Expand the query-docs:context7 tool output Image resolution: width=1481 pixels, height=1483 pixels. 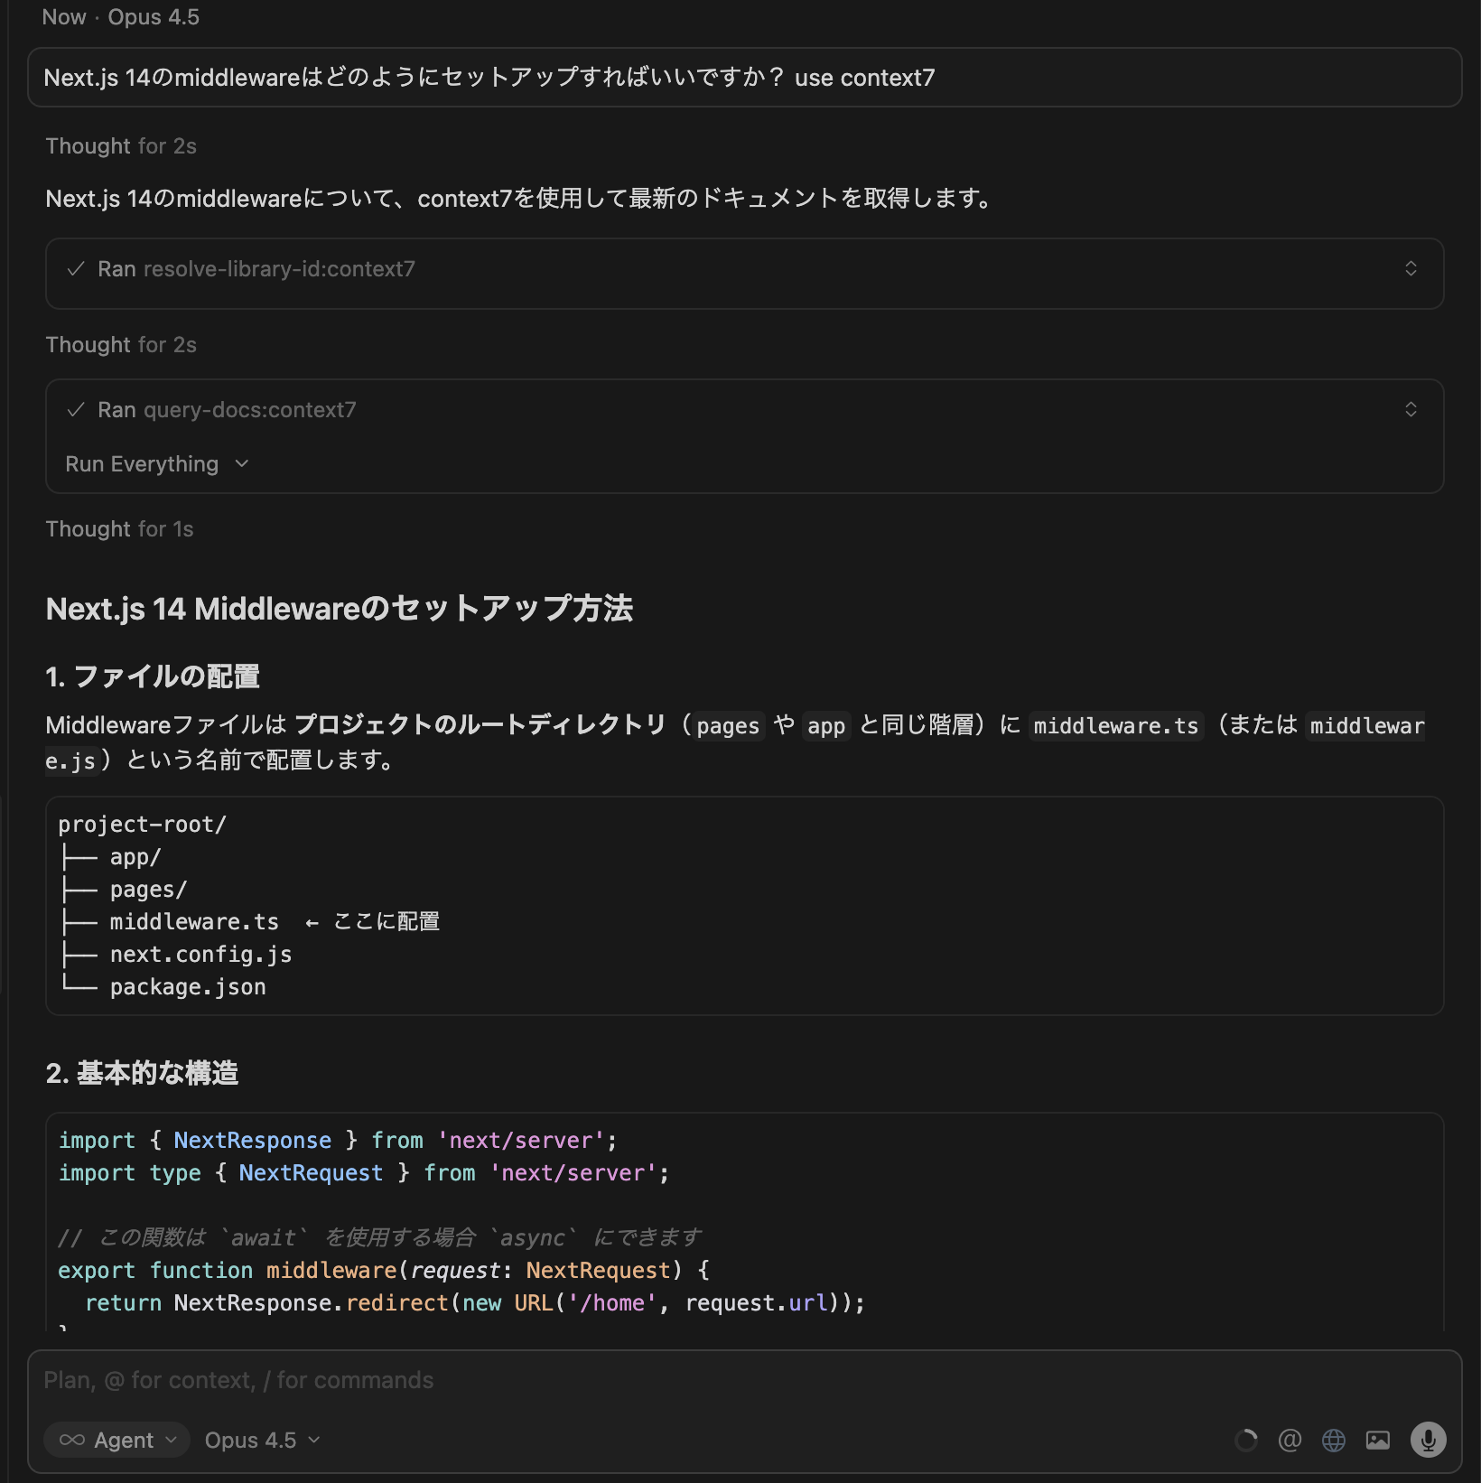tap(1412, 408)
